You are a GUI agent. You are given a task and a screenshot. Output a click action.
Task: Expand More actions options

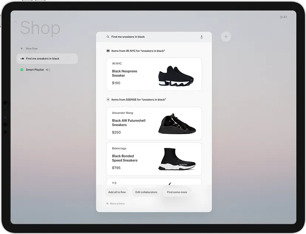pyautogui.click(x=117, y=204)
